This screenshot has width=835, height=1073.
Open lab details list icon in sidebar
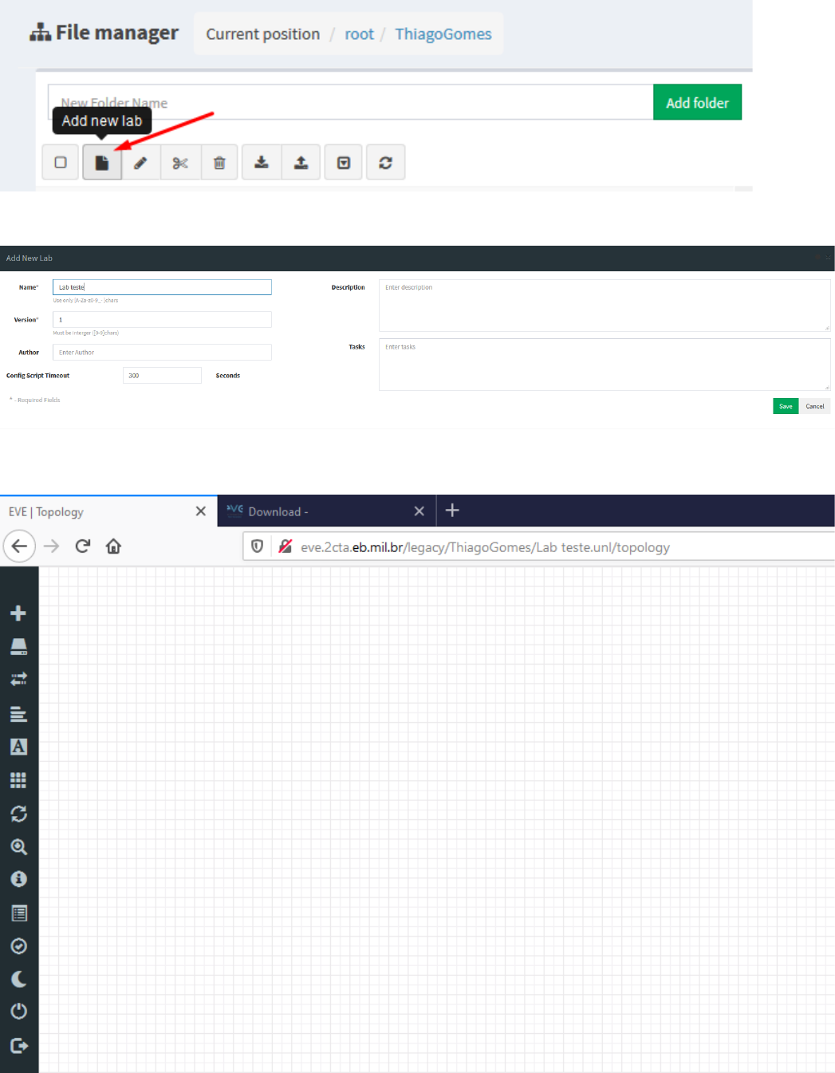coord(18,913)
